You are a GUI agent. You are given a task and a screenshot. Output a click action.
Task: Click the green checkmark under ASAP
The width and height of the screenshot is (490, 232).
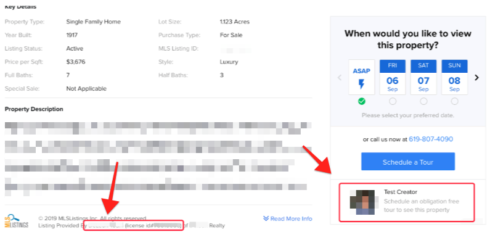[362, 101]
